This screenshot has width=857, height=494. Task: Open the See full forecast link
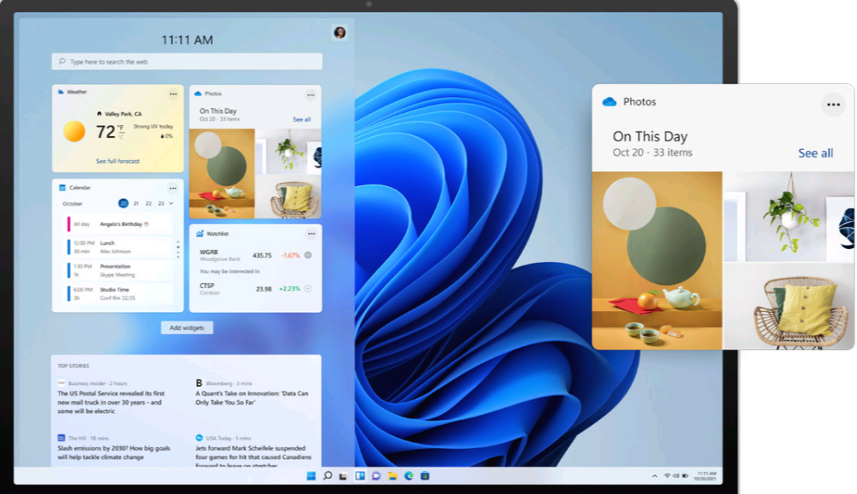(x=117, y=161)
